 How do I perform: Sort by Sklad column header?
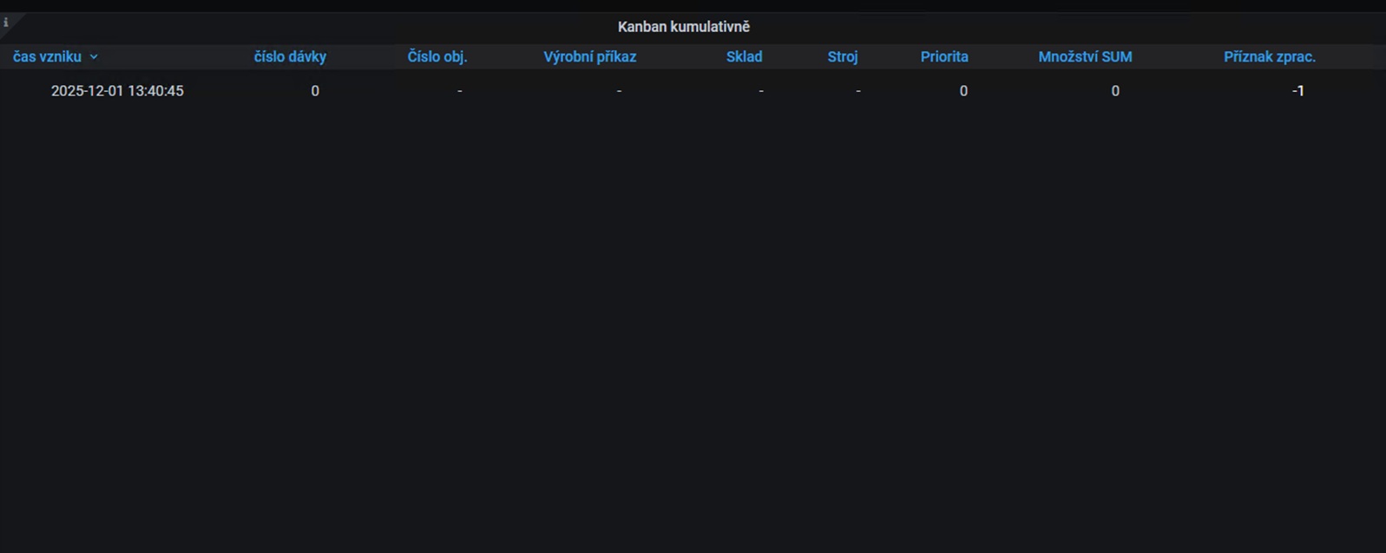pos(744,57)
